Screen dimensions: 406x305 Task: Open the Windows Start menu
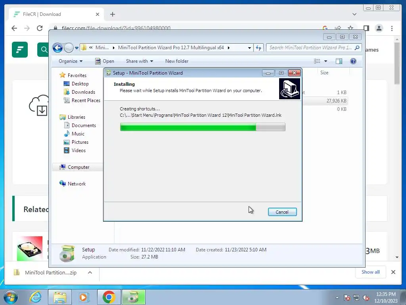click(x=11, y=297)
